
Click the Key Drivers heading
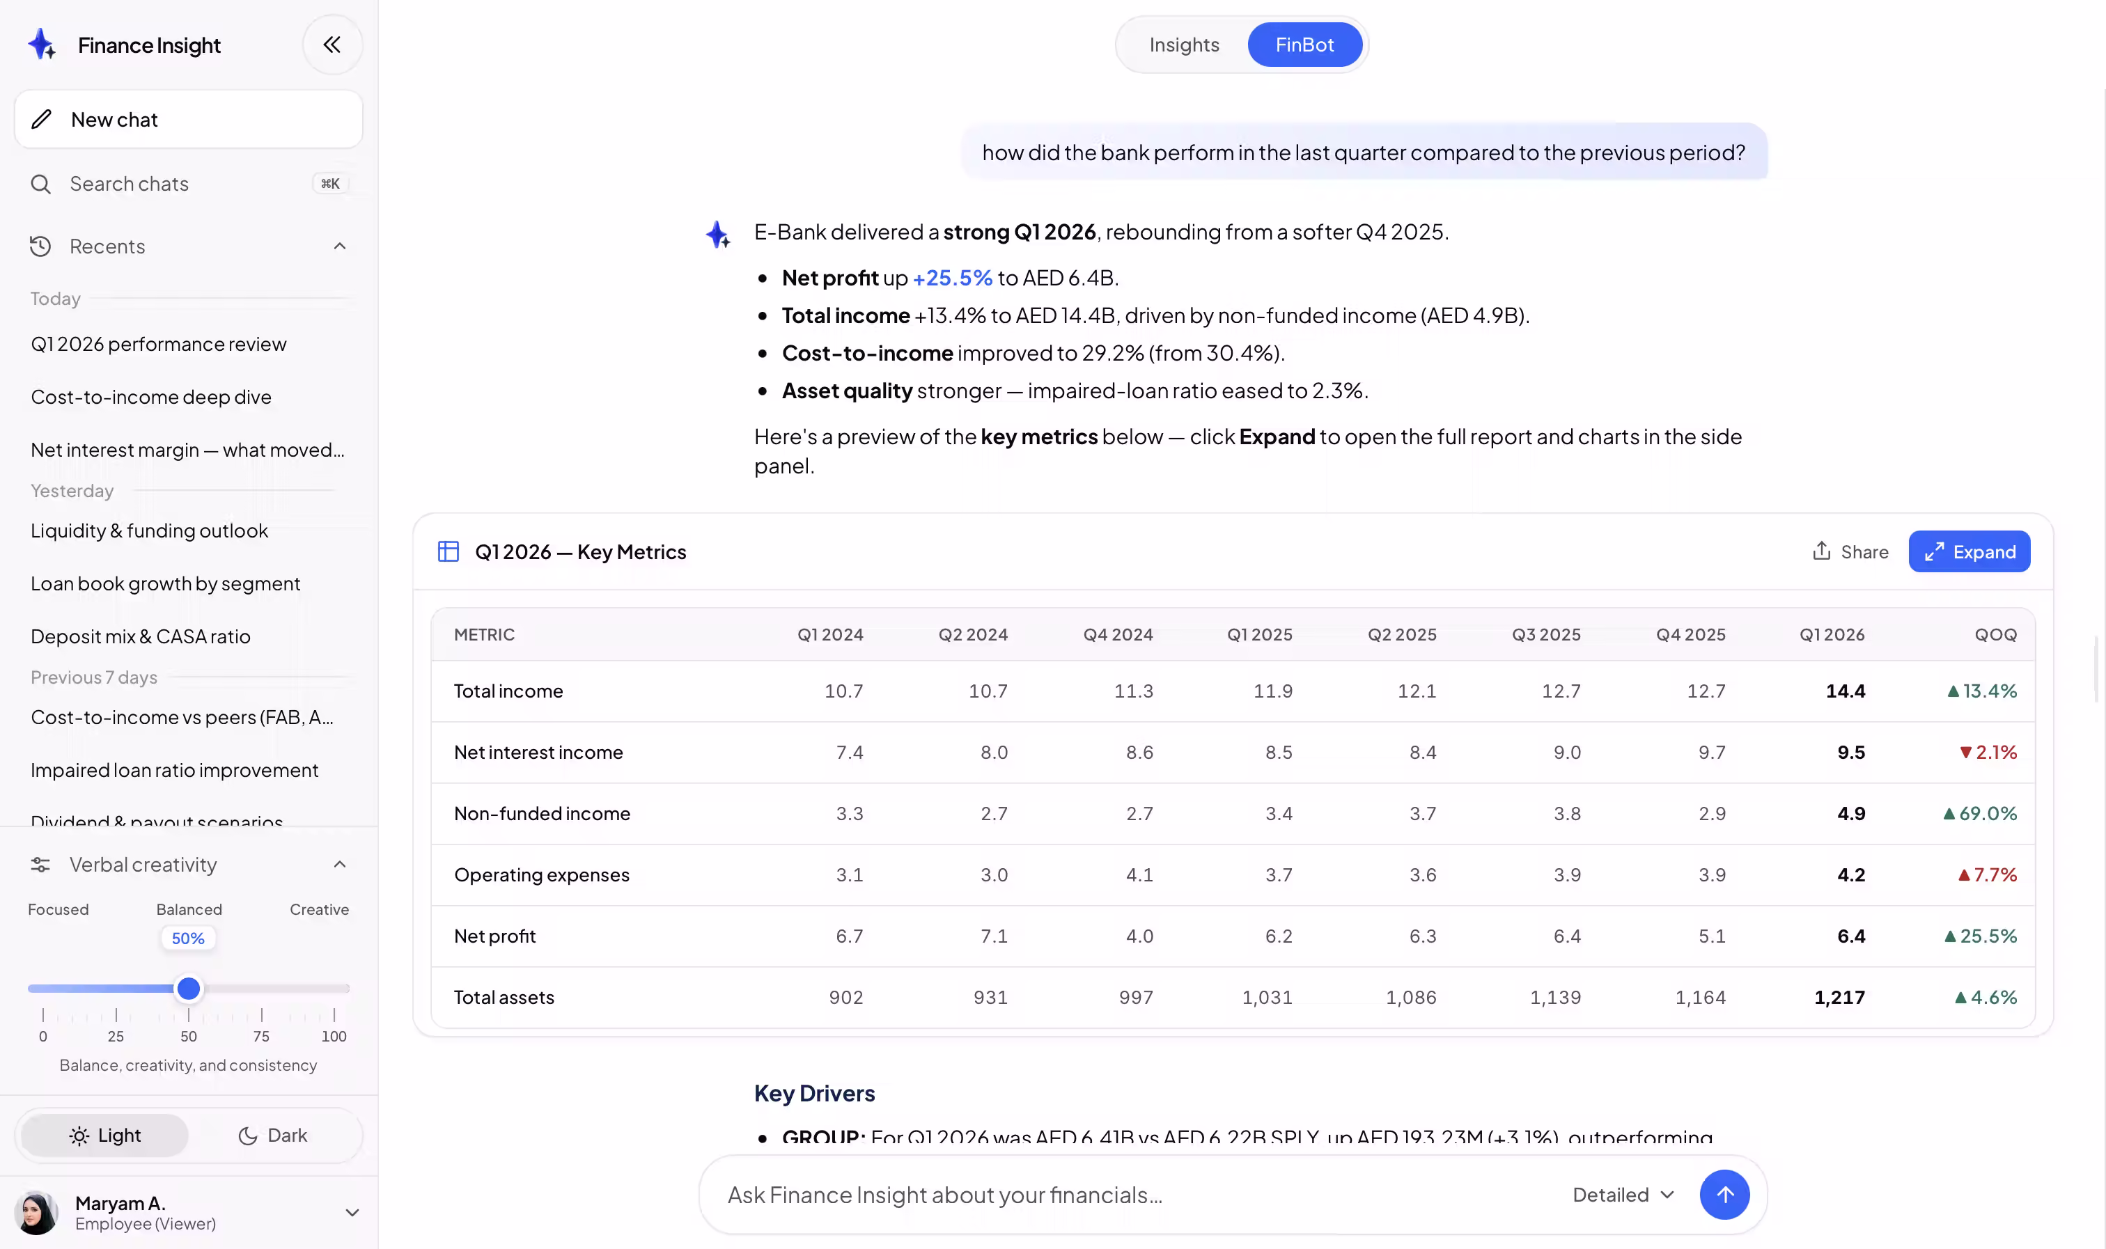[x=814, y=1093]
